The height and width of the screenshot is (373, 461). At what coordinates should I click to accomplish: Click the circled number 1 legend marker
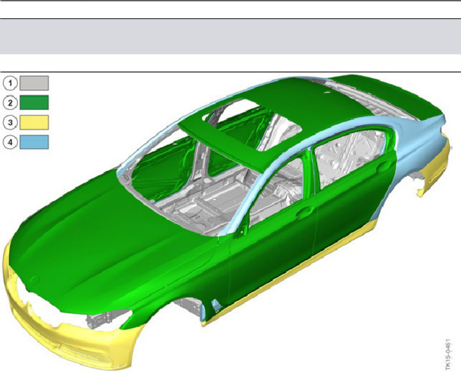tap(10, 83)
